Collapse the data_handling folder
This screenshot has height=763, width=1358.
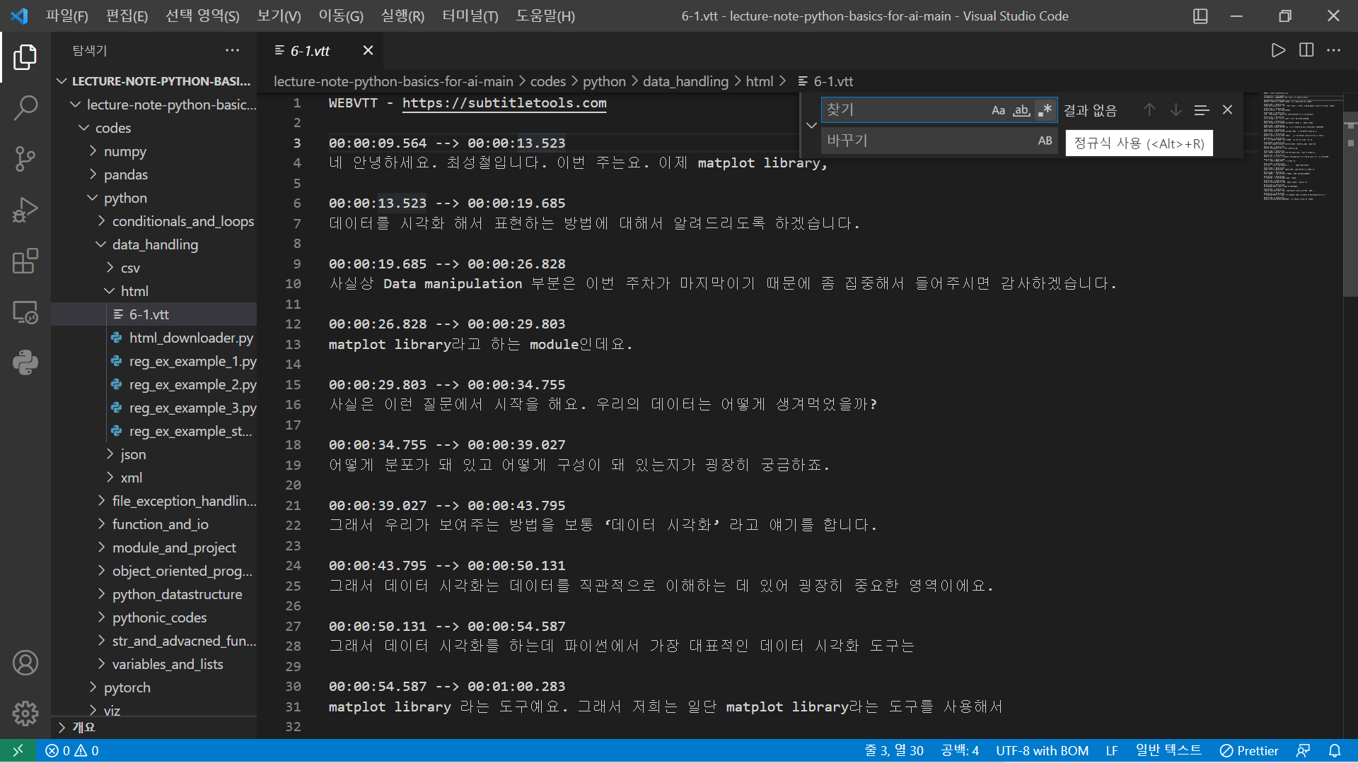tap(154, 244)
